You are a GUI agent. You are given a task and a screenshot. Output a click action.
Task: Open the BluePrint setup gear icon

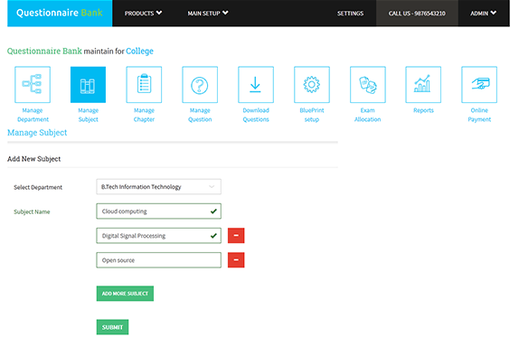(x=312, y=85)
